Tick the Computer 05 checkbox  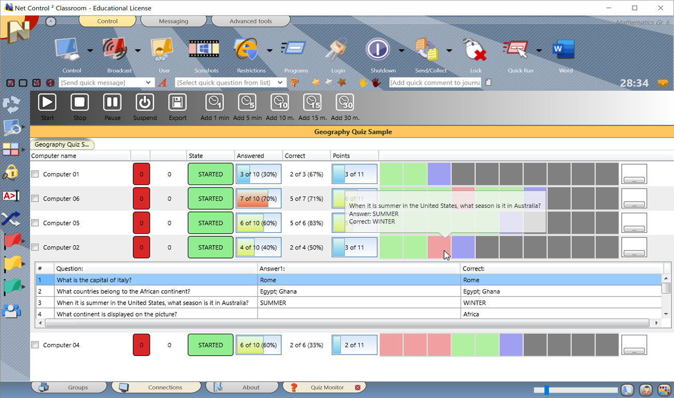click(35, 223)
